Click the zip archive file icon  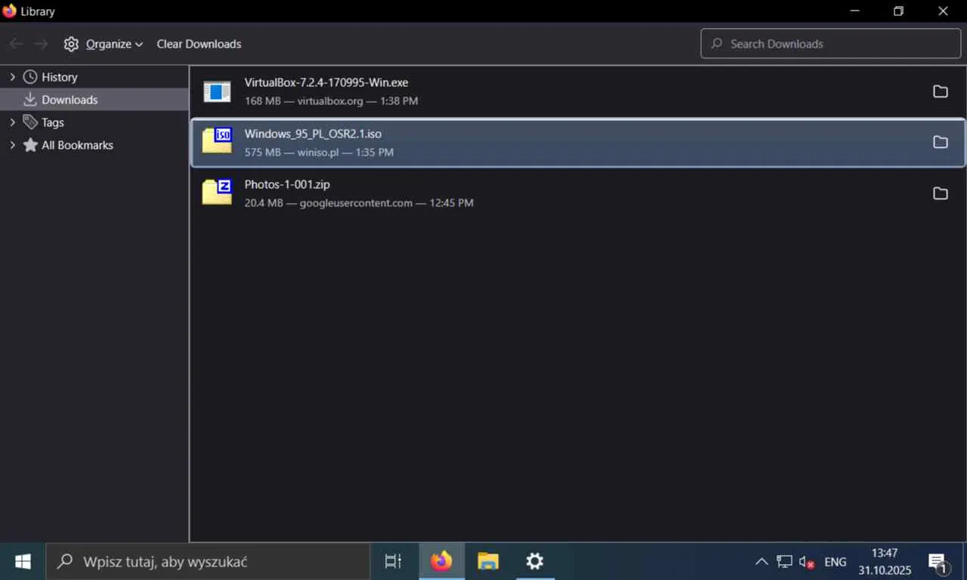217,192
